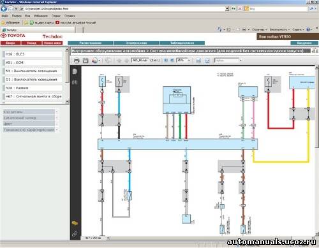Open the PDF find field dropdown arrow

[x=241, y=61]
